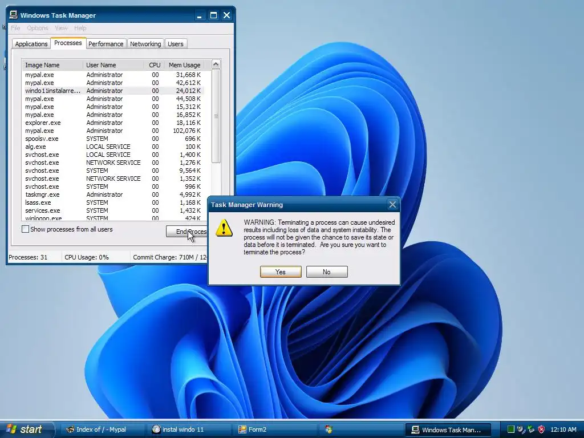The image size is (584, 438).
Task: Click the scrollbar up arrow in process list
Action: click(x=216, y=64)
